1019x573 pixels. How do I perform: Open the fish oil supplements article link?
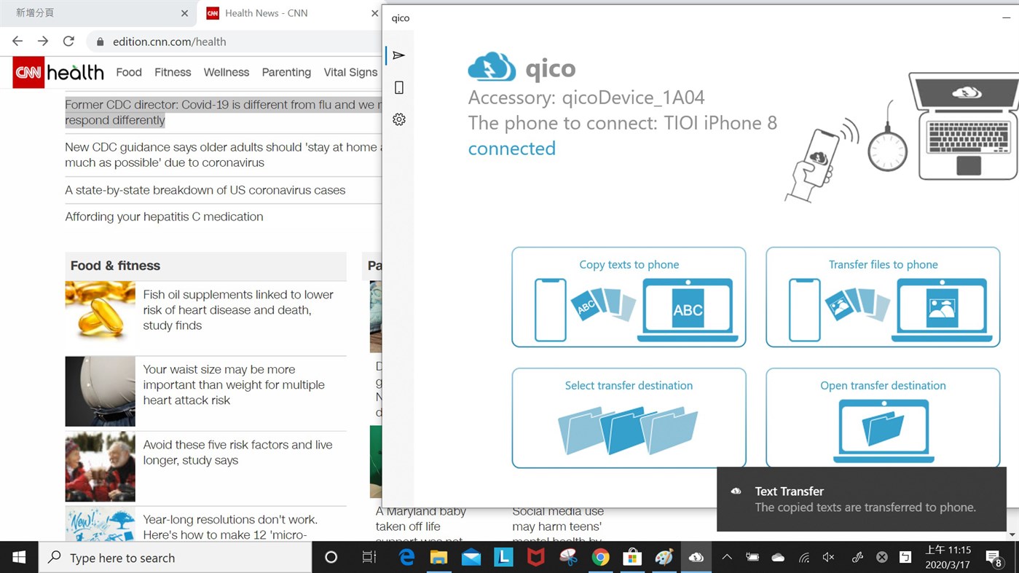pyautogui.click(x=239, y=309)
